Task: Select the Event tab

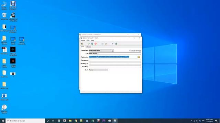Action: pos(82,47)
